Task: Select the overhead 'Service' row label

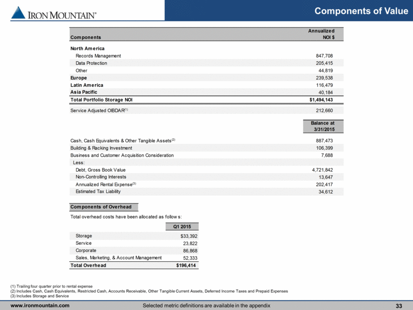Action: click(84, 243)
